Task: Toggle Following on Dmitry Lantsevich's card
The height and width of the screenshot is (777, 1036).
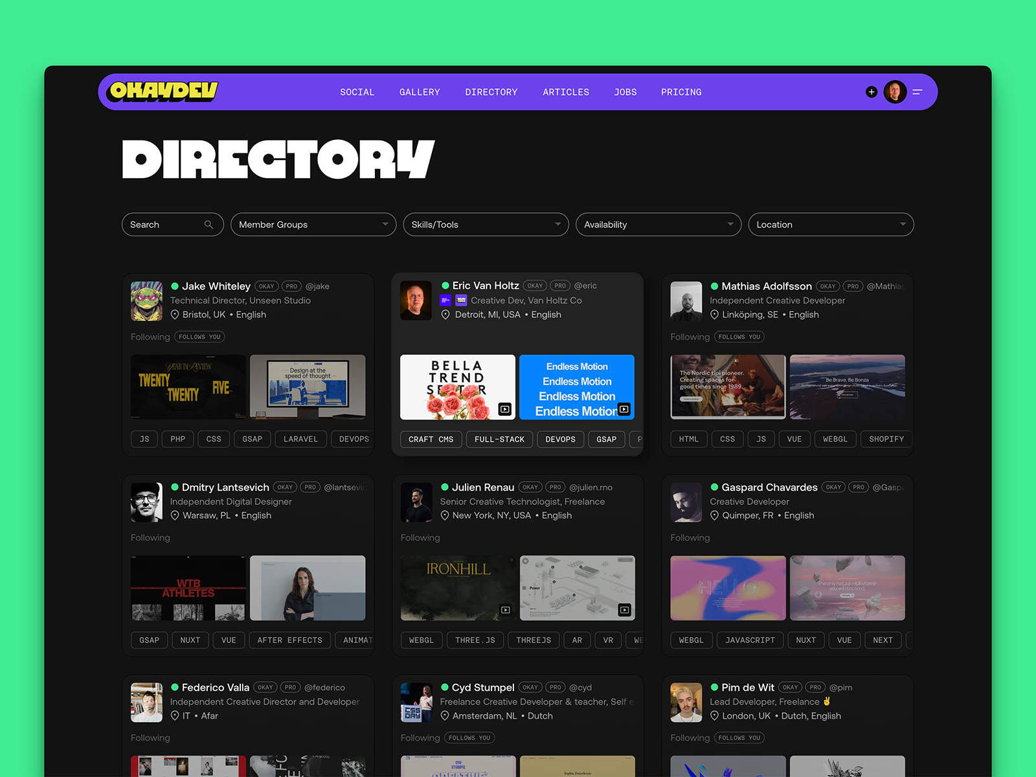Action: click(150, 537)
